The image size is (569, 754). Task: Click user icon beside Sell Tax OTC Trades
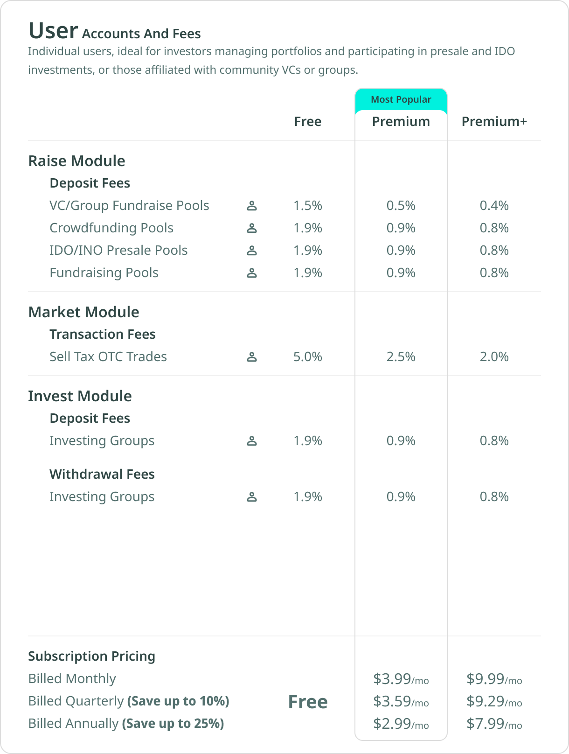point(252,356)
